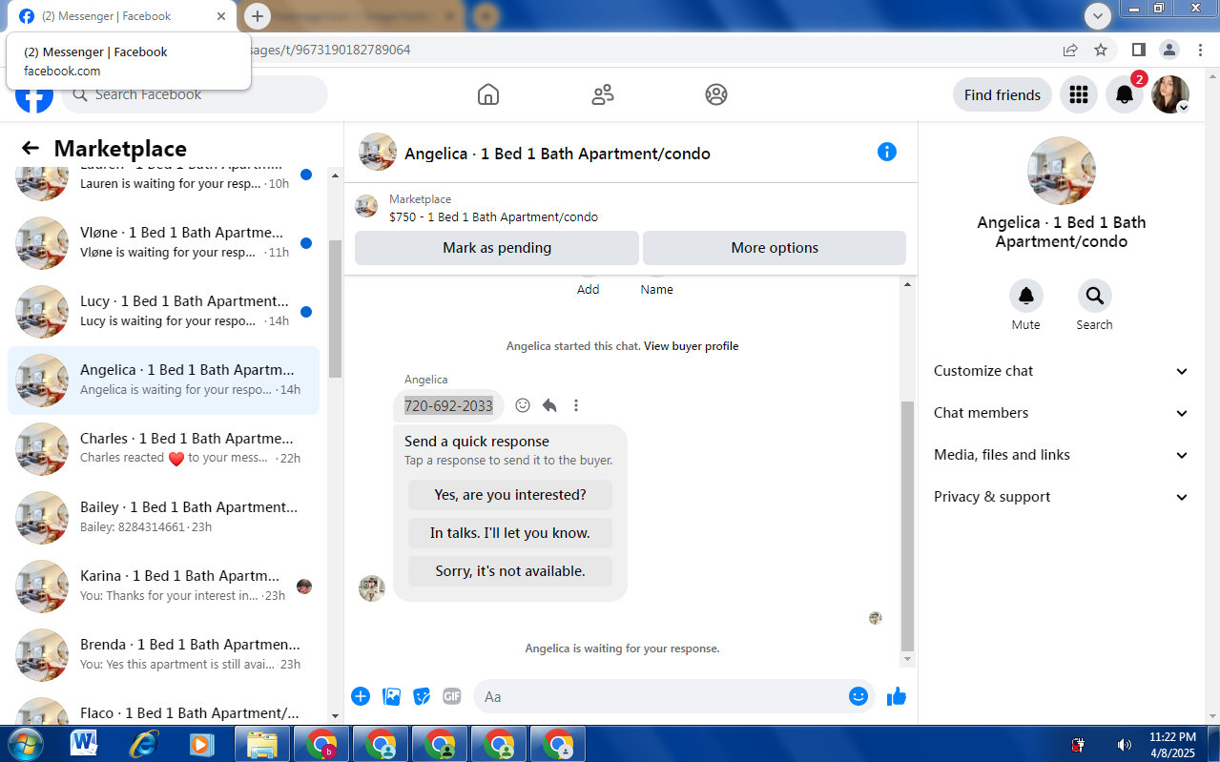The width and height of the screenshot is (1220, 762).
Task: Open emoji picker in message box
Action: click(858, 696)
